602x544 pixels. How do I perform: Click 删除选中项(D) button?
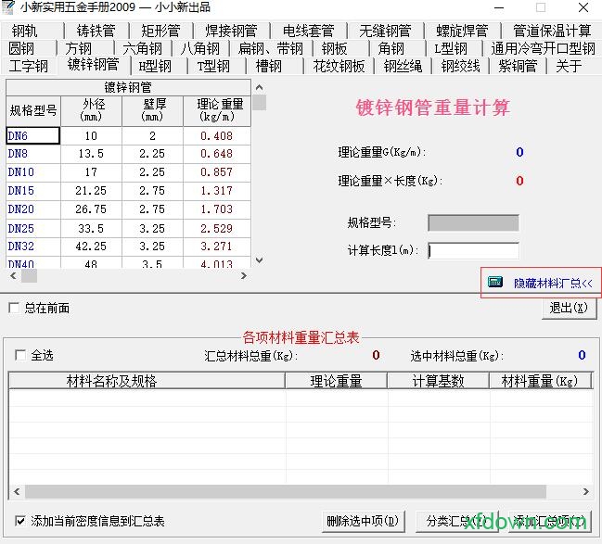(364, 521)
